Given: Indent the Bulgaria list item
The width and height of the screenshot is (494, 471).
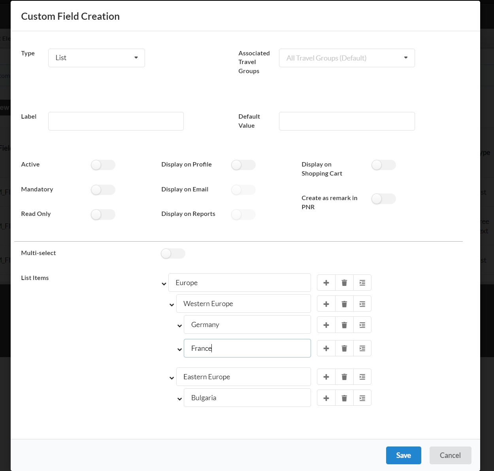Looking at the screenshot, I should (362, 398).
